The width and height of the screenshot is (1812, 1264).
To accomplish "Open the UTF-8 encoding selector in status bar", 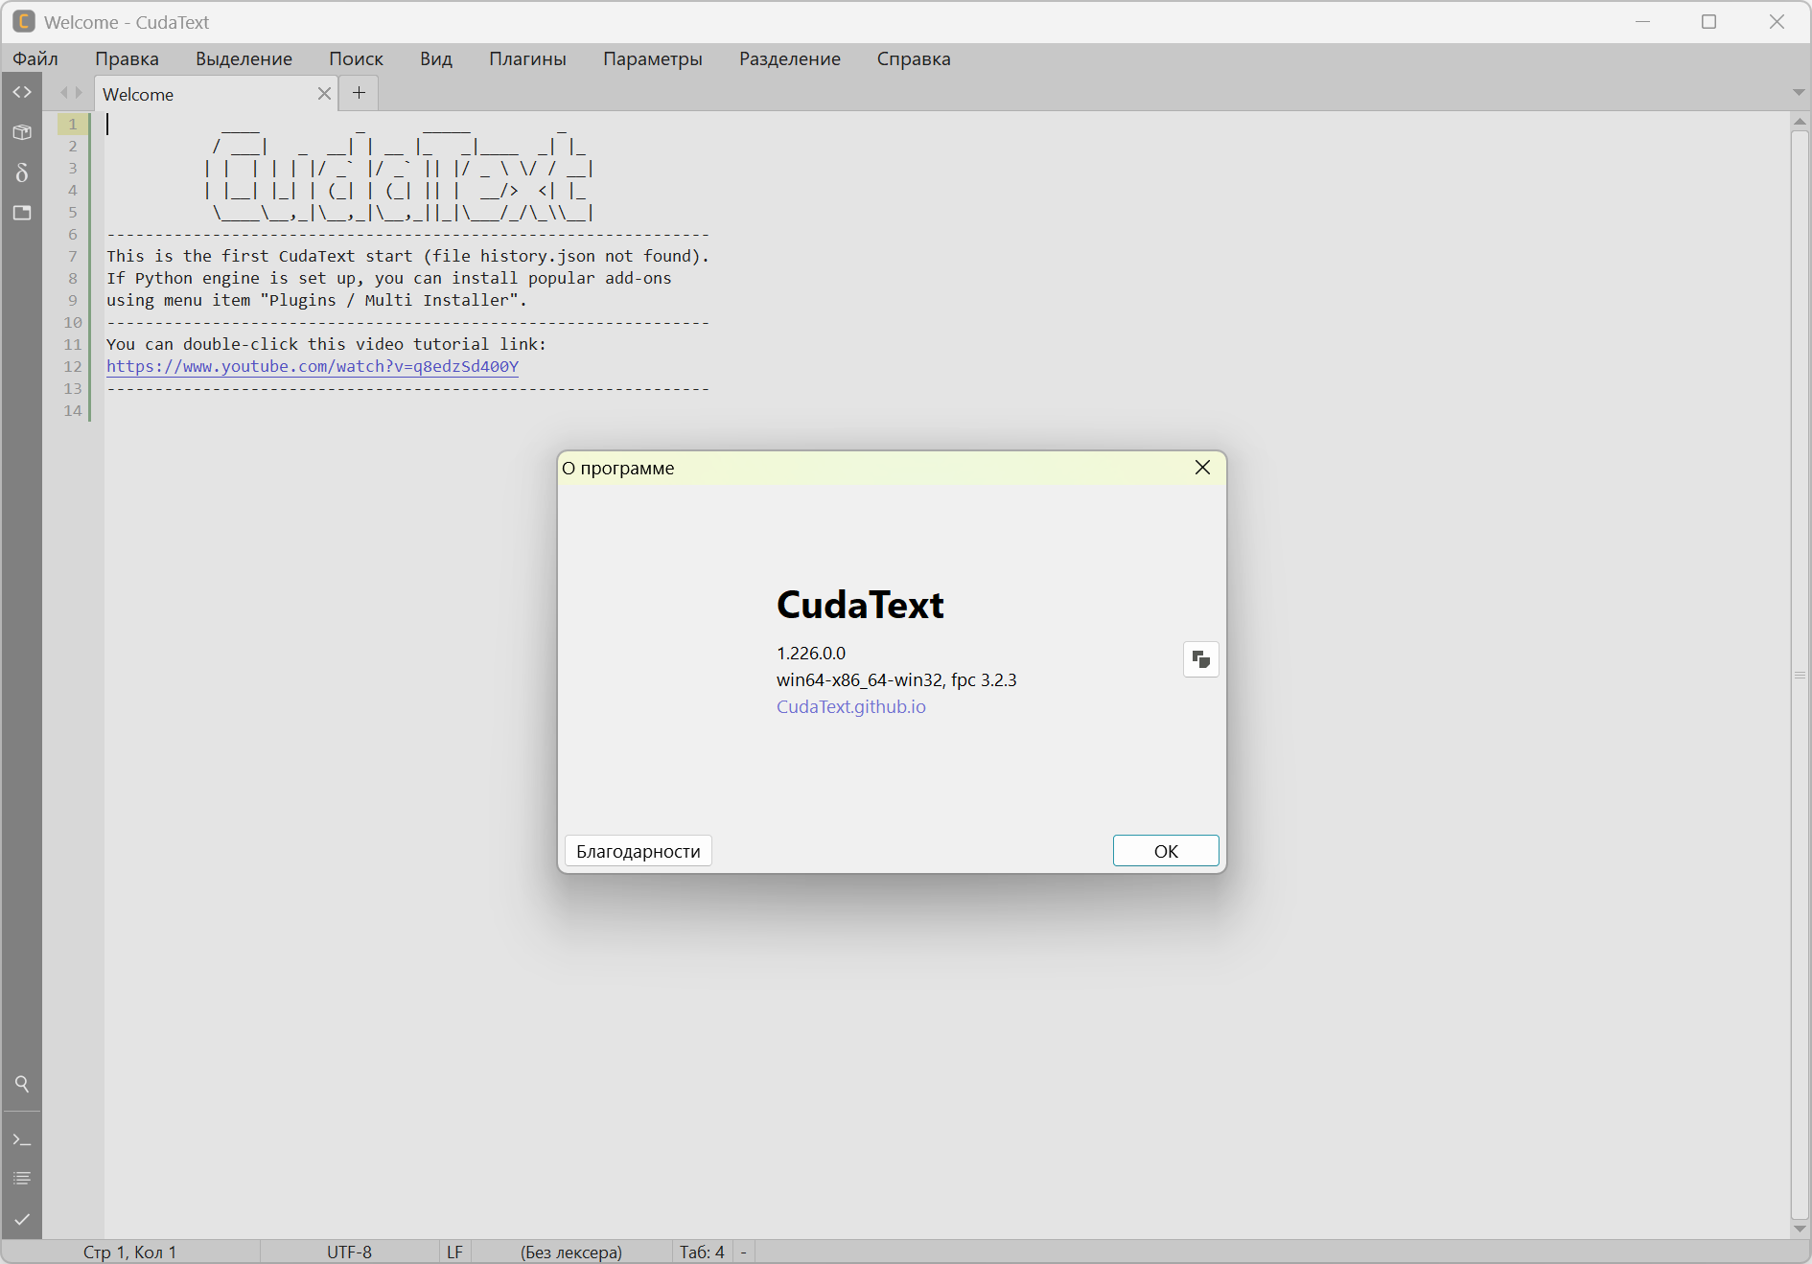I will click(349, 1252).
